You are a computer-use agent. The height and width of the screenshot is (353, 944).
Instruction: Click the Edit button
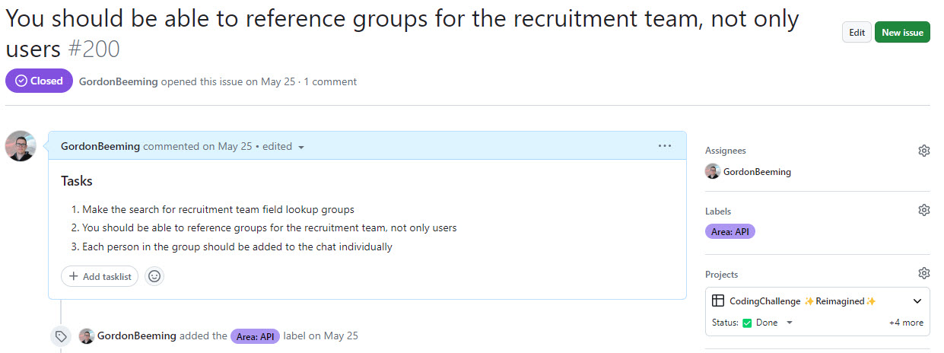(x=857, y=33)
